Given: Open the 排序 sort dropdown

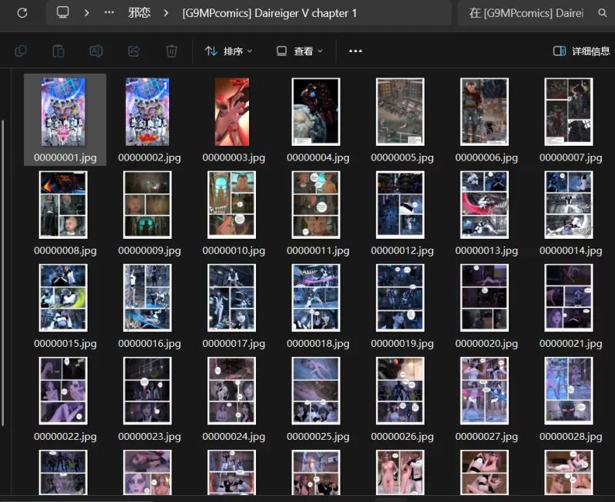Looking at the screenshot, I should [228, 51].
